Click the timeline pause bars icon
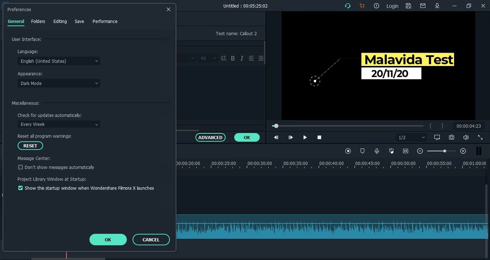The height and width of the screenshot is (260, 490). [x=479, y=151]
